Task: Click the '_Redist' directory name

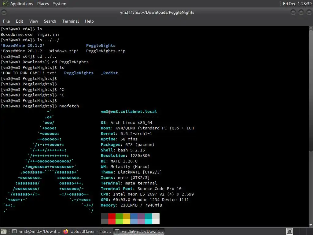Action: (109, 73)
